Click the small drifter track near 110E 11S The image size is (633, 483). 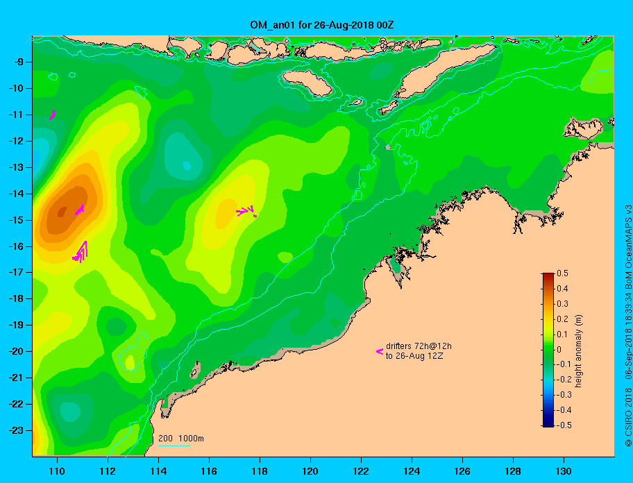53,115
